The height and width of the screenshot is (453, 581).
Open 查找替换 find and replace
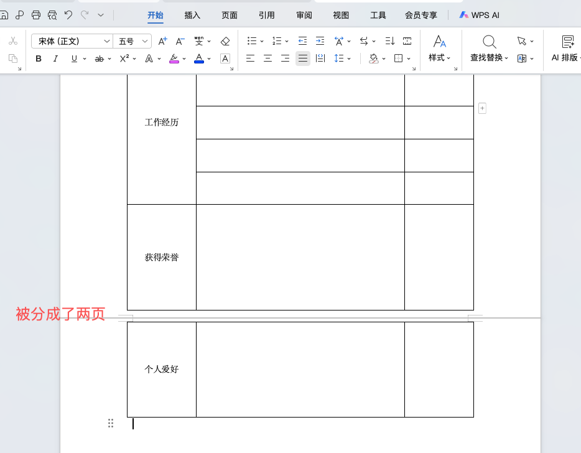pyautogui.click(x=489, y=48)
